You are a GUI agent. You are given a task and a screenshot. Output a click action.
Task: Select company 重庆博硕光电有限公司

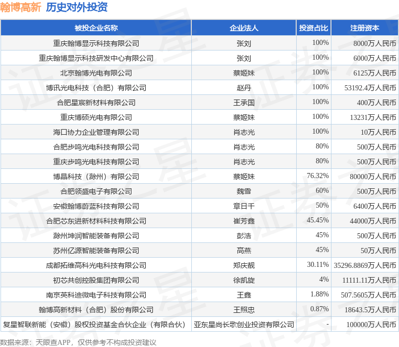point(96,117)
